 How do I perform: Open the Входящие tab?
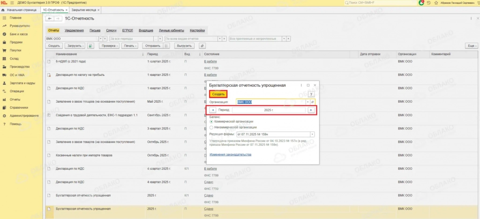click(146, 30)
